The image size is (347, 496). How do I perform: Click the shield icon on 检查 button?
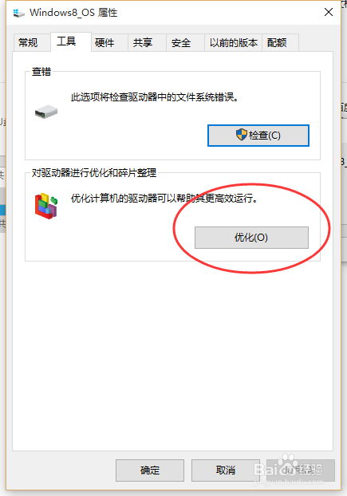point(242,135)
